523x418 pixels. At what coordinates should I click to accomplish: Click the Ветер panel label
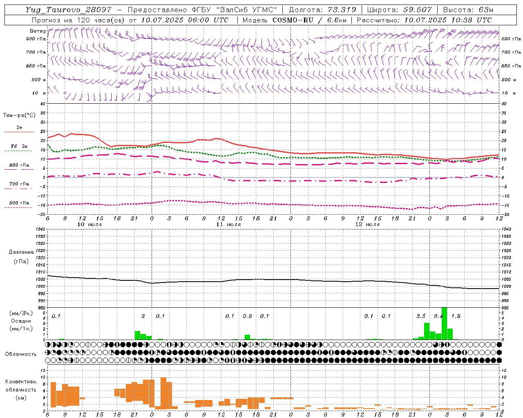[38, 31]
